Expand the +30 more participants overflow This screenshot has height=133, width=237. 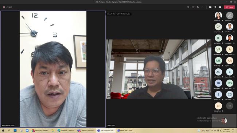[x=230, y=106]
